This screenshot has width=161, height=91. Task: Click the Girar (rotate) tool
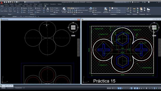[x=30, y=8]
